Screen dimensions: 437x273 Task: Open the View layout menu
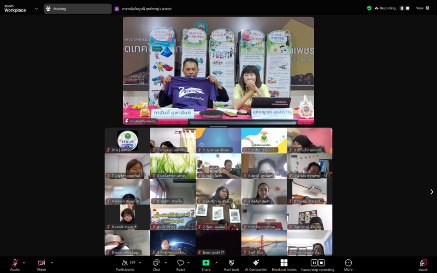pos(422,8)
